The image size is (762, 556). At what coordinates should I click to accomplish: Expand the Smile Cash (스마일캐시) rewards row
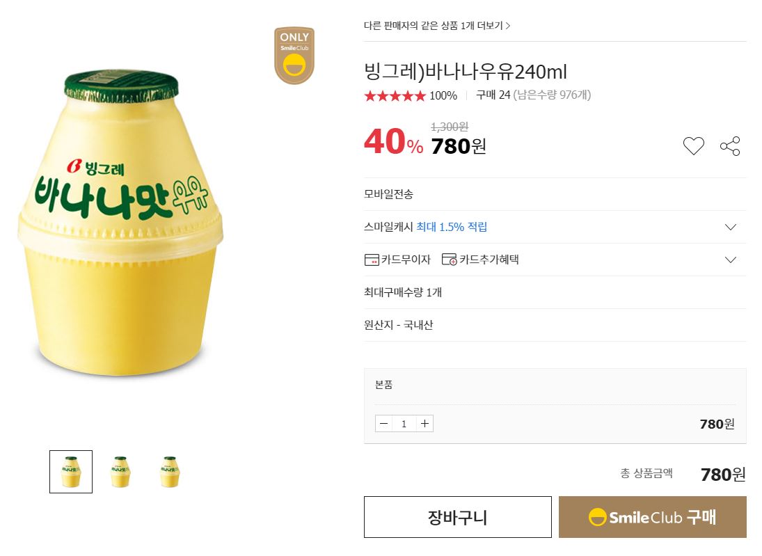[730, 227]
